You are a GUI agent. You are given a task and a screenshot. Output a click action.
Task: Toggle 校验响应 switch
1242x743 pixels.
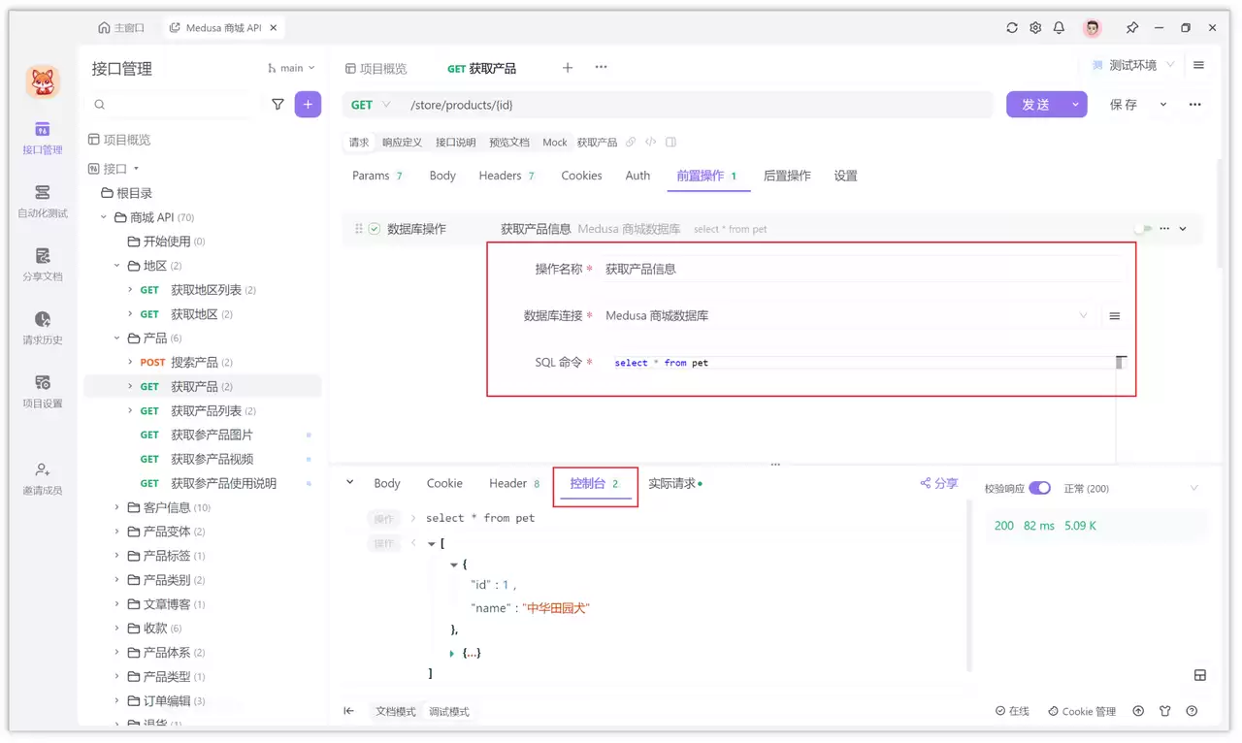coord(1039,488)
